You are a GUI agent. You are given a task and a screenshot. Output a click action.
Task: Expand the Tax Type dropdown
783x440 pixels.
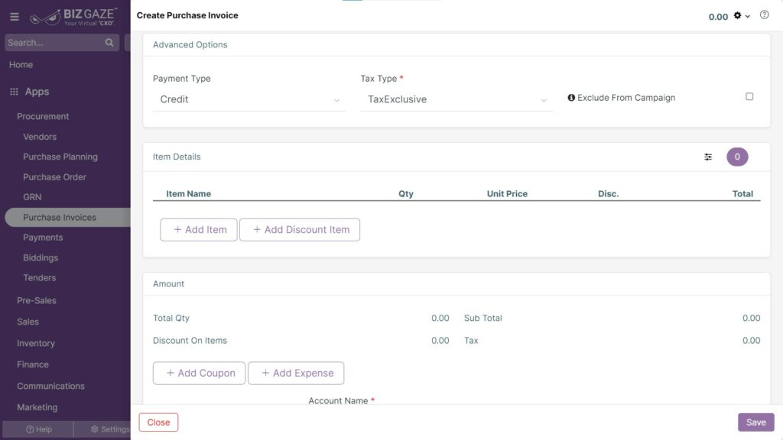coord(456,100)
